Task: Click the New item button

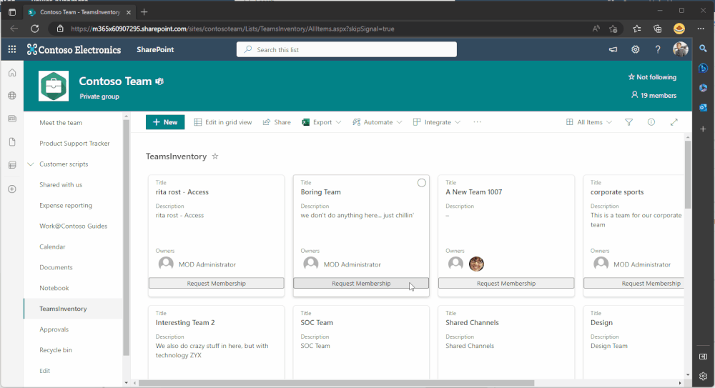Action: [165, 122]
